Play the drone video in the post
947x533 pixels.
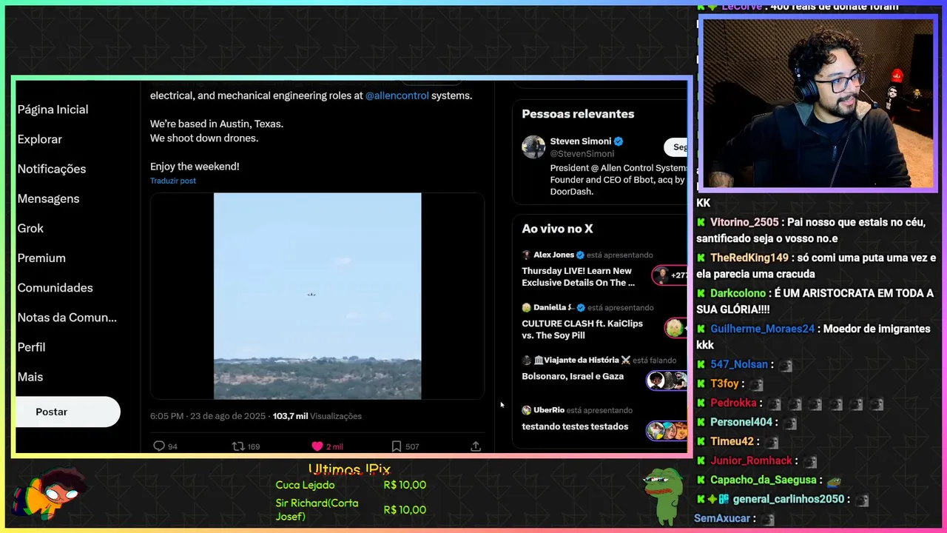point(317,296)
